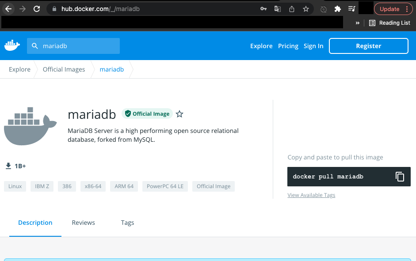Image resolution: width=416 pixels, height=261 pixels.
Task: Click the translate page icon
Action: 278,9
